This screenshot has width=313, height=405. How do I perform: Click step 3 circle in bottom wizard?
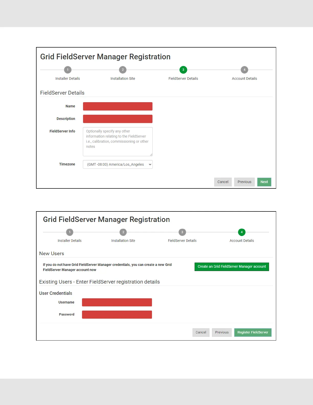tap(182, 232)
